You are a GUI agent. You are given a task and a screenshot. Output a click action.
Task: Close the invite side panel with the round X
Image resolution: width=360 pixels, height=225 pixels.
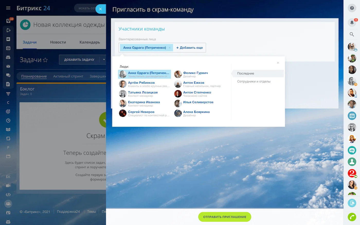point(101,9)
